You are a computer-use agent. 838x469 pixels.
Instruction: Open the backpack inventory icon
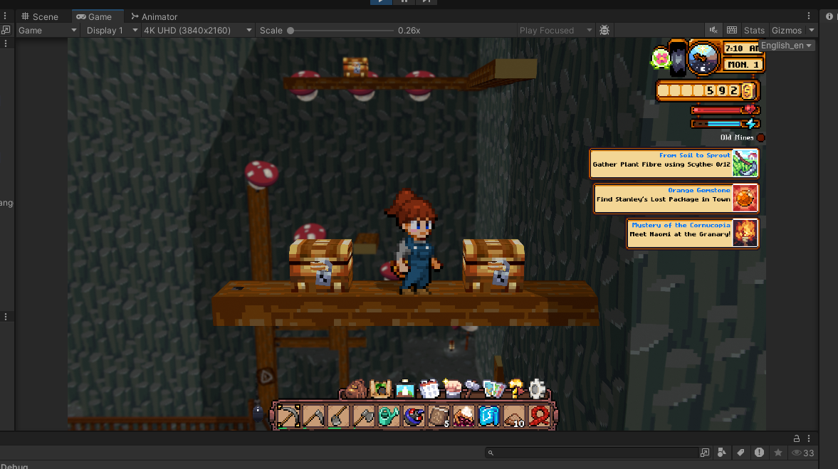coord(354,389)
